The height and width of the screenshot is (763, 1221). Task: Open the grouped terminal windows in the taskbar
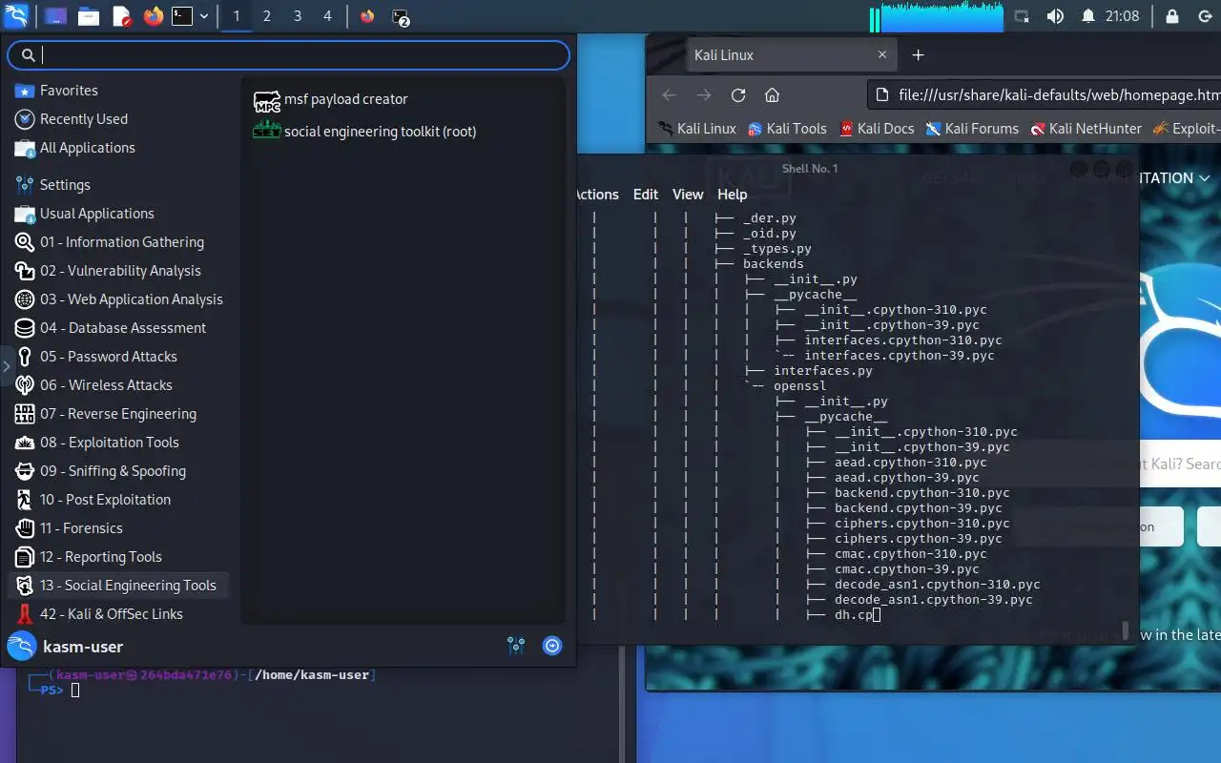401,16
